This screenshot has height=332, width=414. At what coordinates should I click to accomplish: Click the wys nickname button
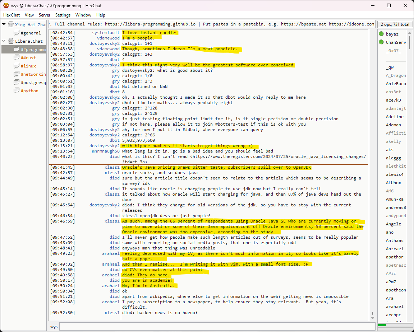click(x=54, y=327)
